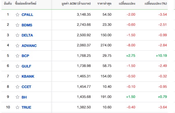This screenshot has height=113, width=175.
Task: Go to the DELTA stock details
Action: (x=27, y=35)
